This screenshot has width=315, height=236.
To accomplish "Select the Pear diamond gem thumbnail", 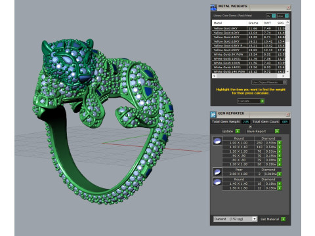I will [217, 172].
